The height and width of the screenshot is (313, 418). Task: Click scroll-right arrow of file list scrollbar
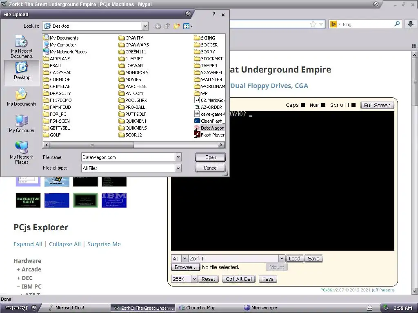tap(221, 145)
